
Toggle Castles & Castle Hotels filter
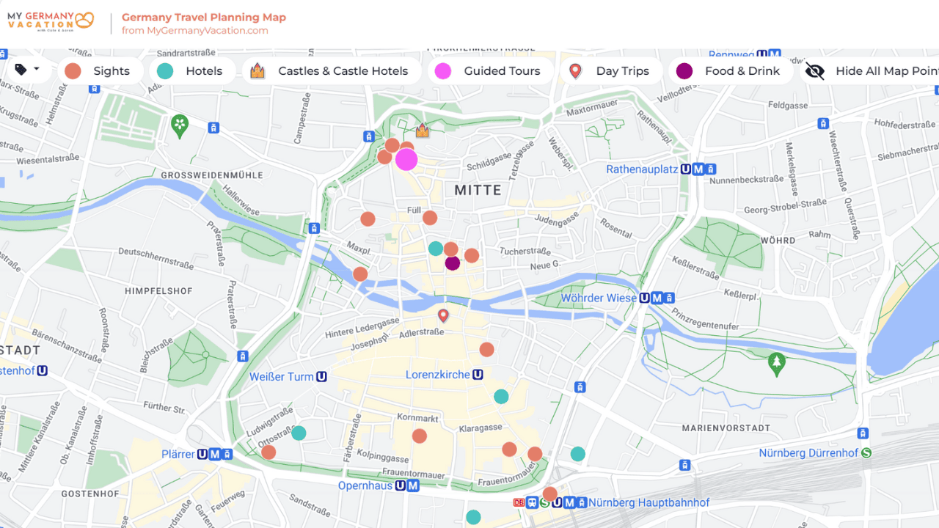pyautogui.click(x=332, y=71)
